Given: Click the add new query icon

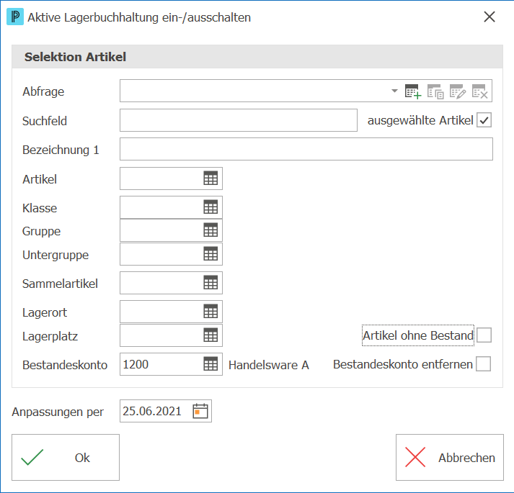Looking at the screenshot, I should click(413, 91).
